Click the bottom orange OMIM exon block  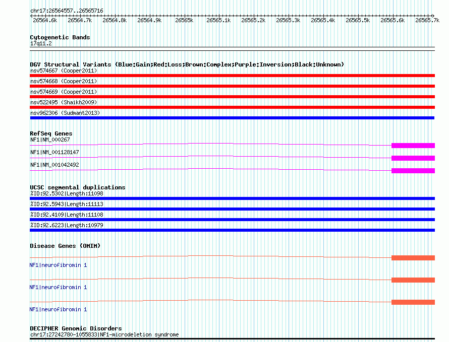(413, 302)
